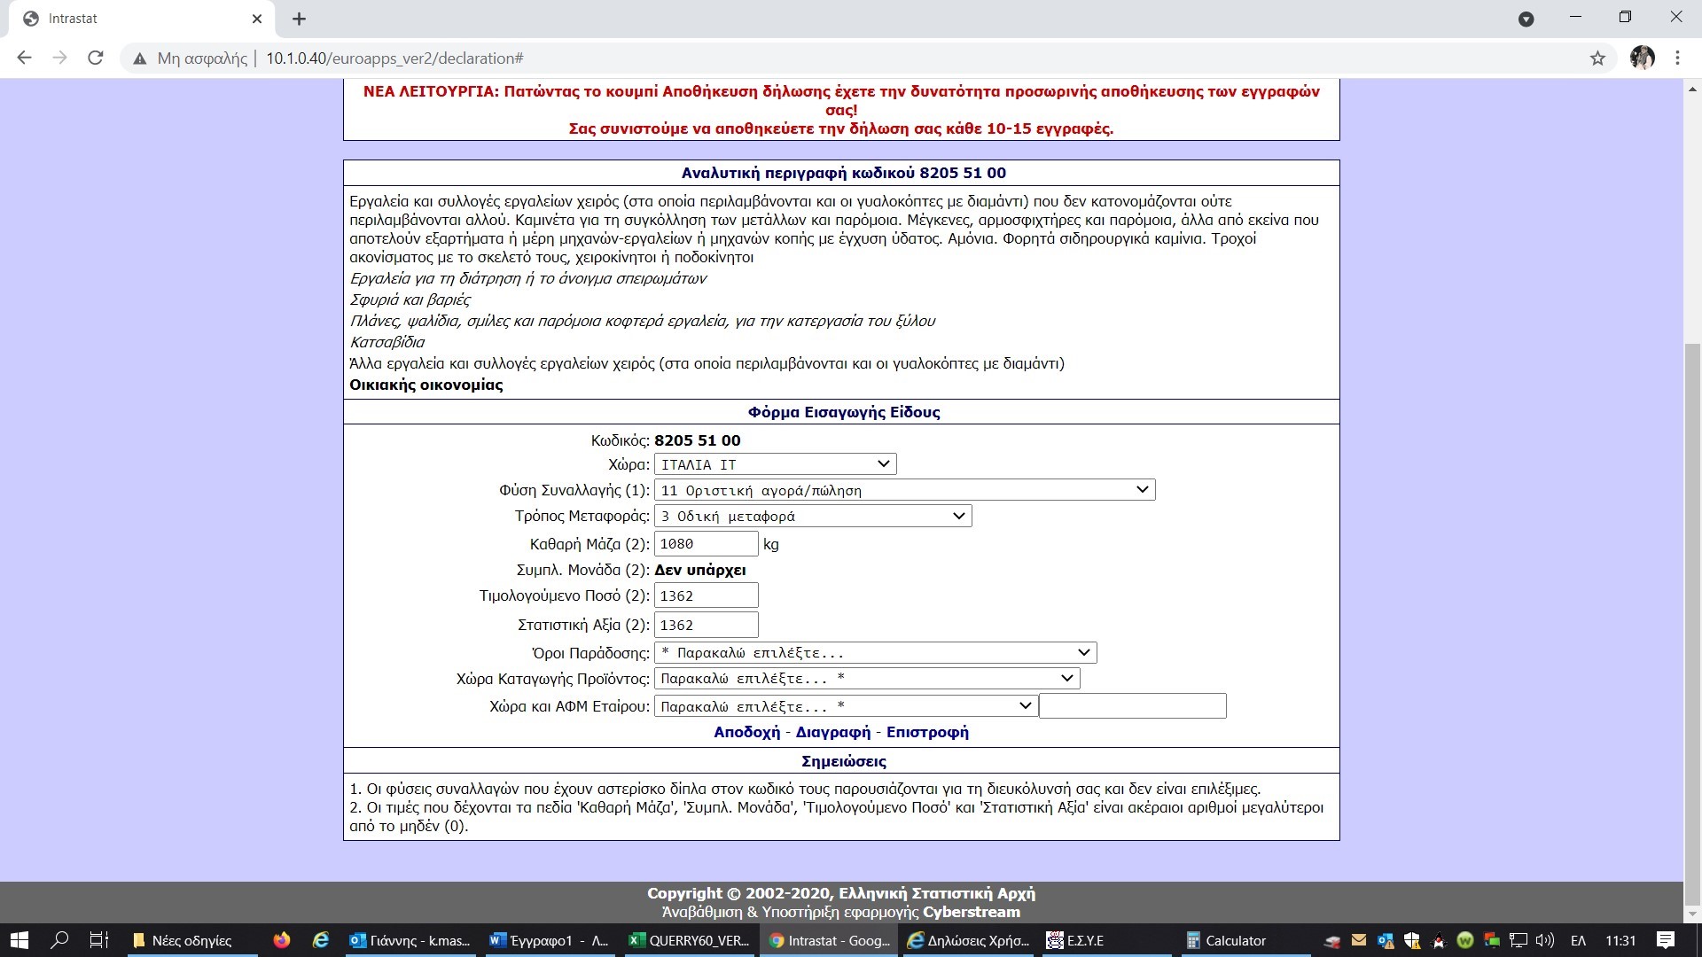This screenshot has width=1702, height=957.
Task: Select the Intrastat browser tab
Action: click(133, 19)
